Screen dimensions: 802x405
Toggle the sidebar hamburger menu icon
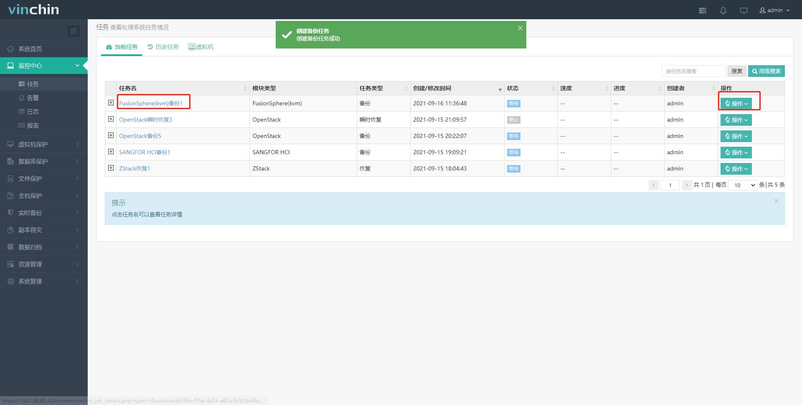click(x=74, y=31)
